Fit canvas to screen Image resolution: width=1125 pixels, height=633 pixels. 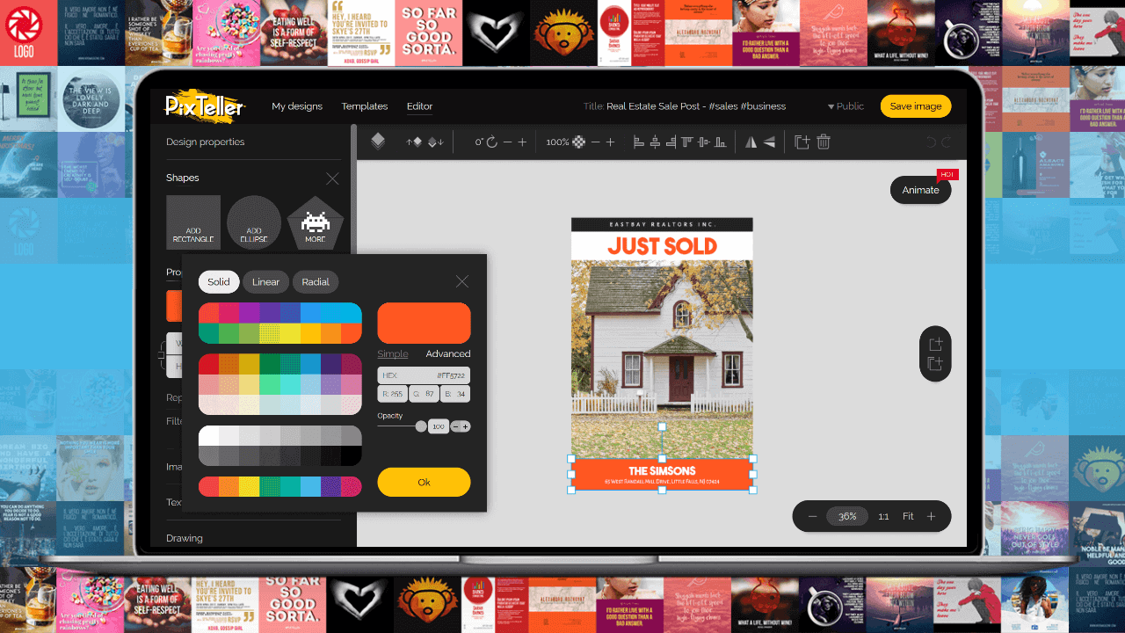(x=908, y=516)
